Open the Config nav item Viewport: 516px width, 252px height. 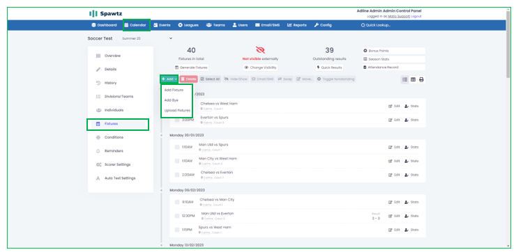click(323, 25)
